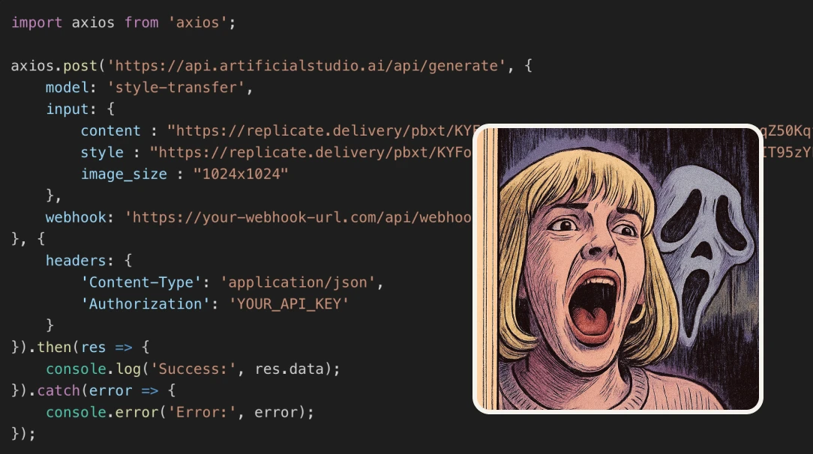Click the content replicate.delivery URL
The height and width of the screenshot is (454, 813).
pyautogui.click(x=320, y=130)
